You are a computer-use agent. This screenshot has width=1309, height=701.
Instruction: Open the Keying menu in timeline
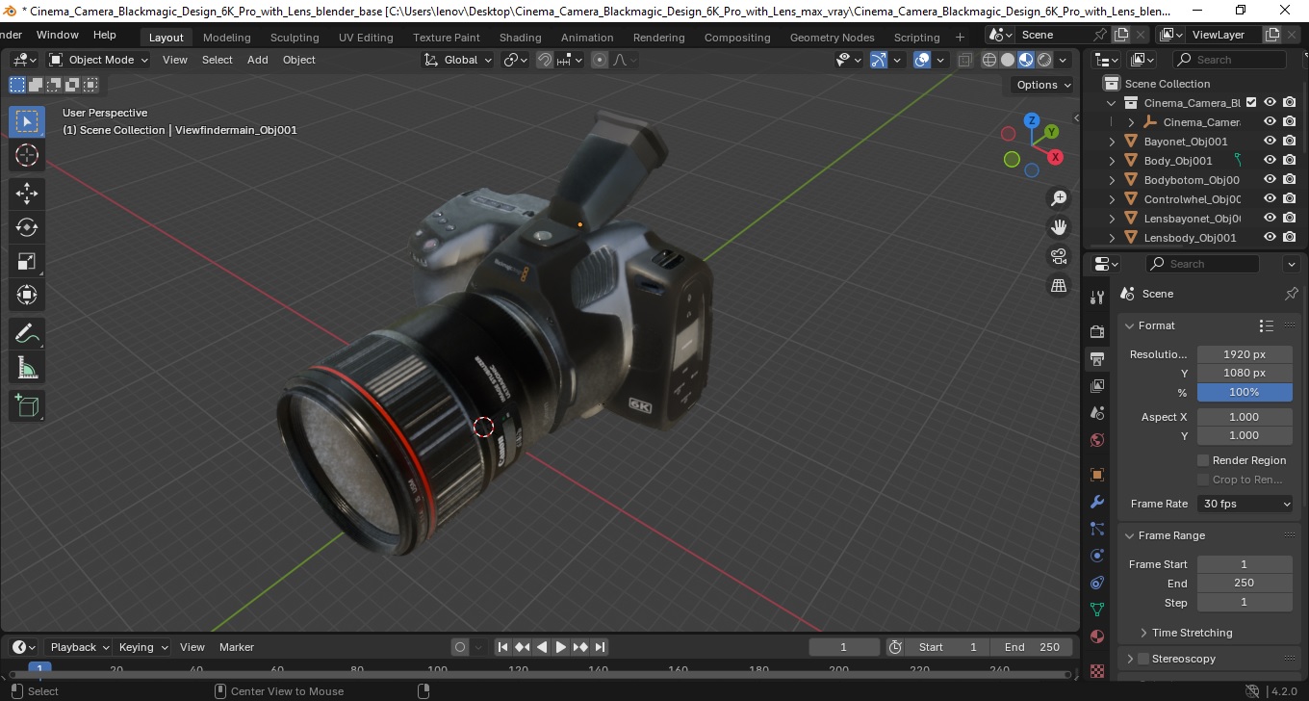[142, 647]
